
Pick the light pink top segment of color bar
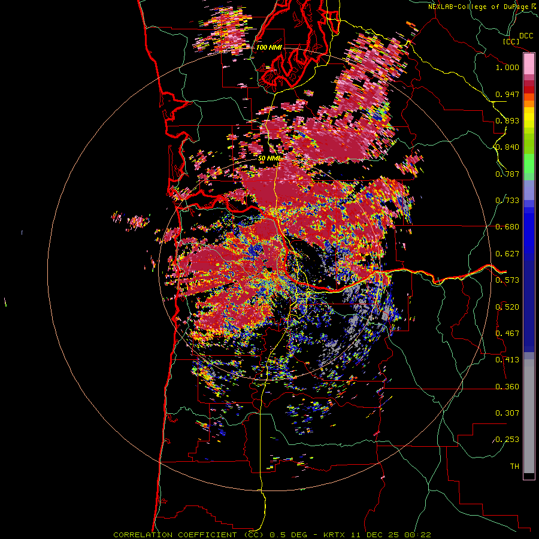coord(529,64)
